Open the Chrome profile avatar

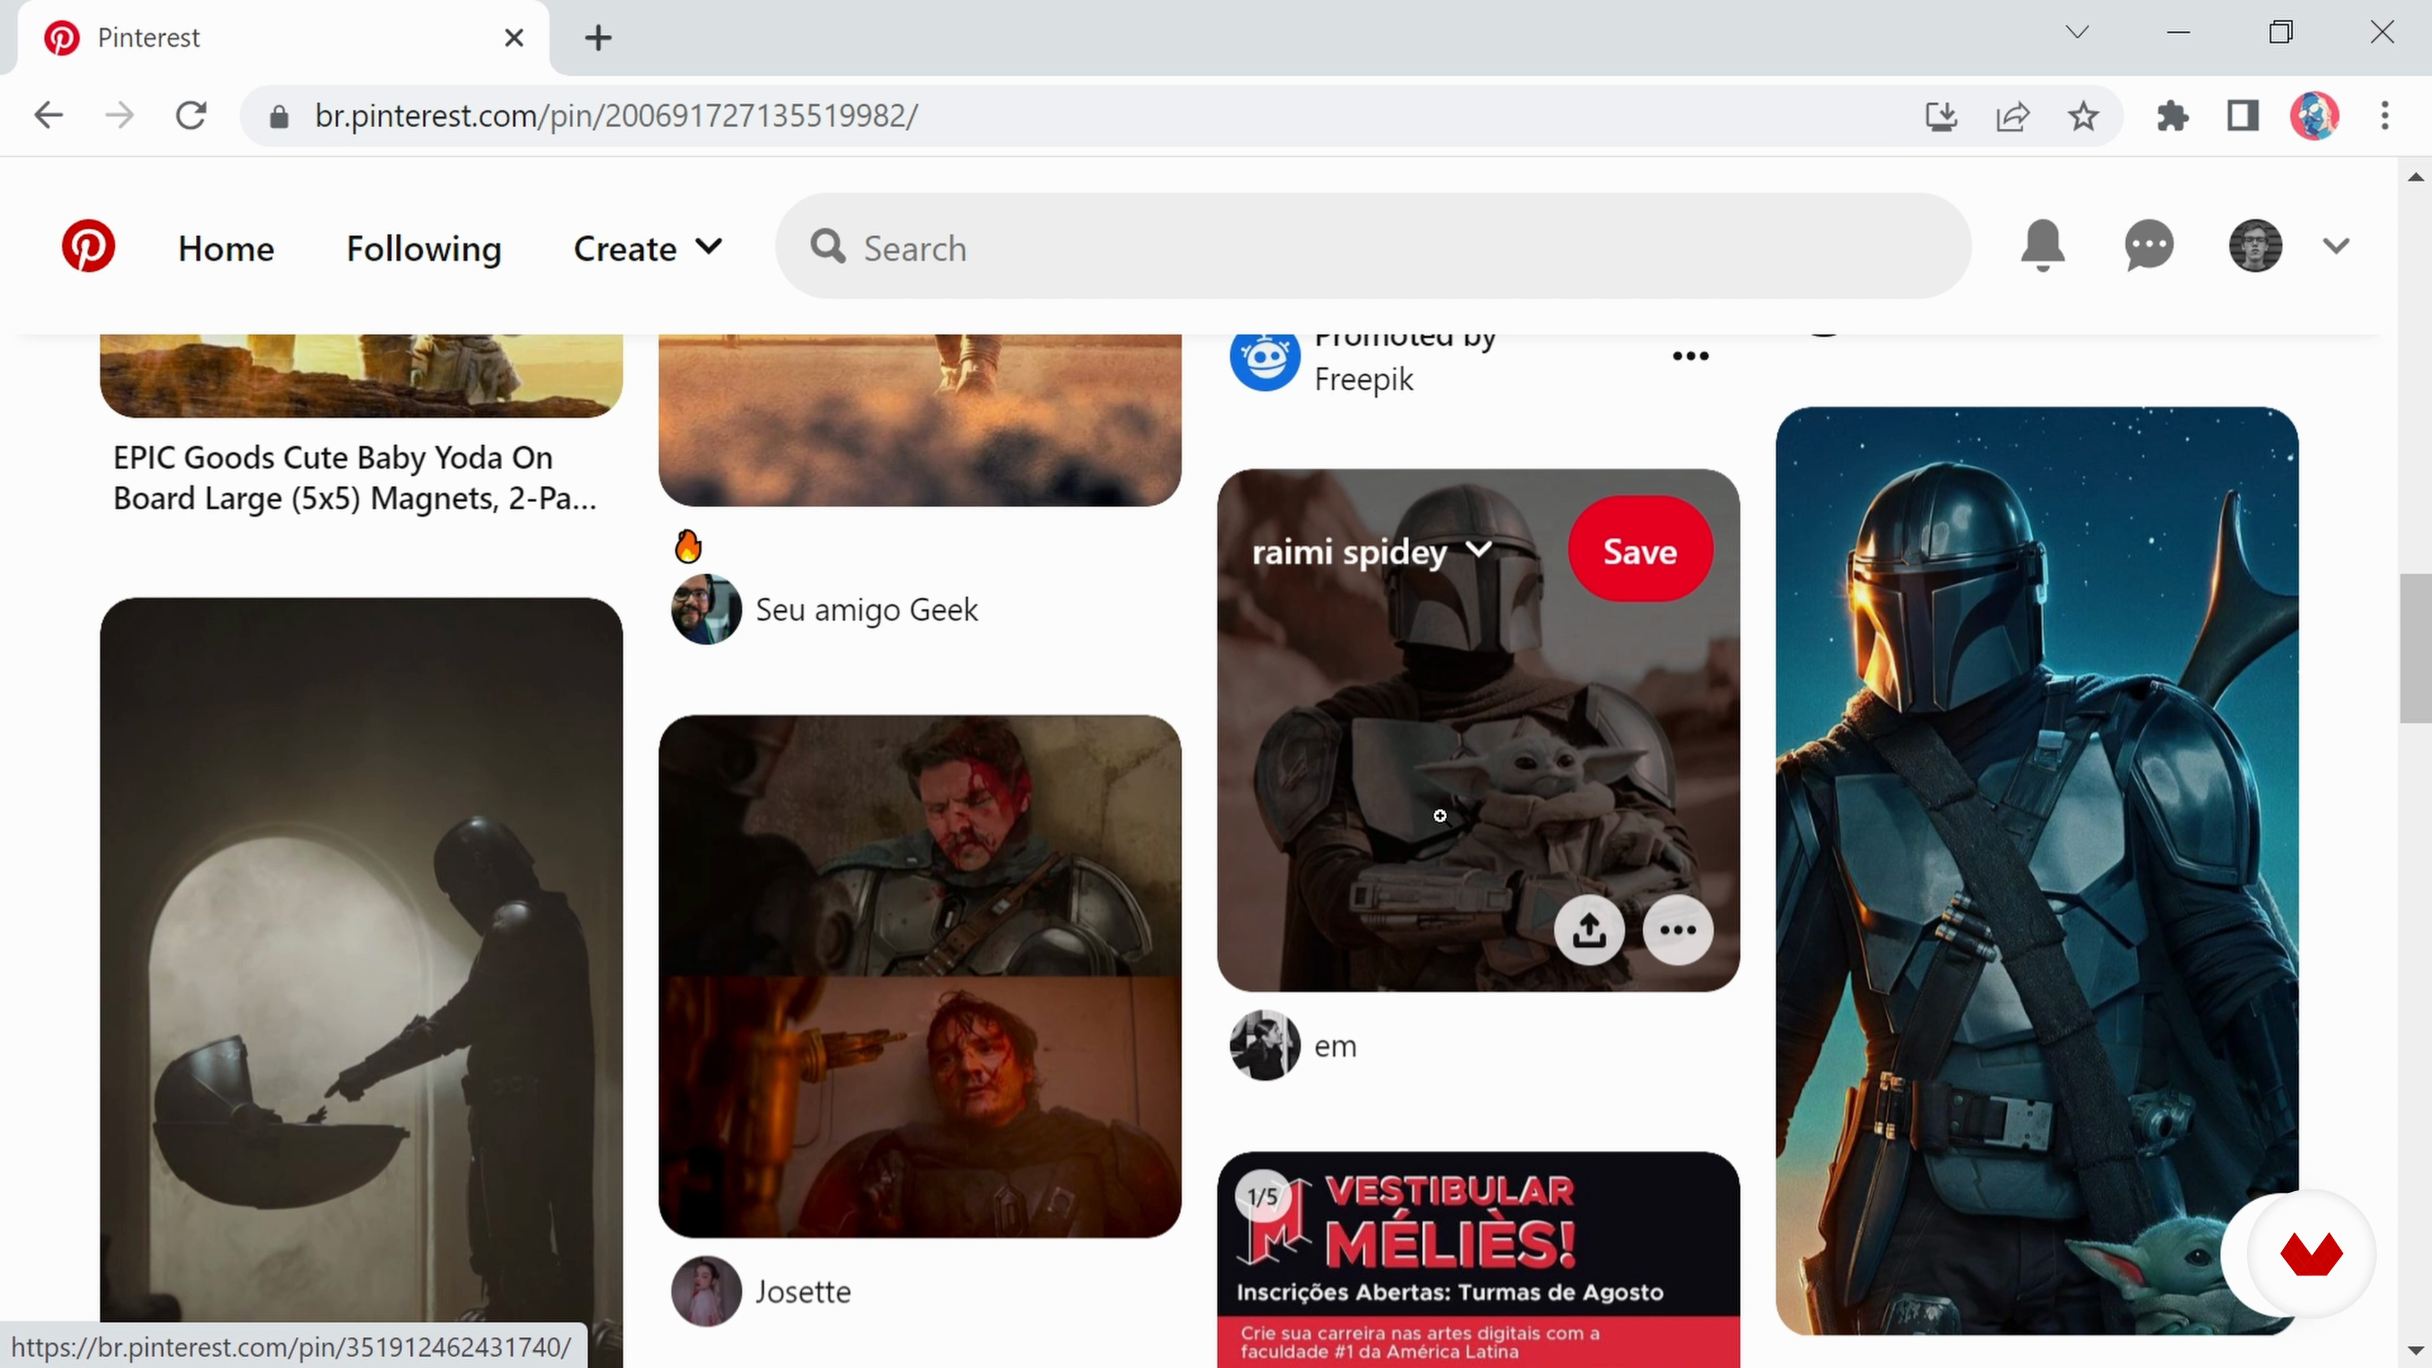(x=2314, y=116)
